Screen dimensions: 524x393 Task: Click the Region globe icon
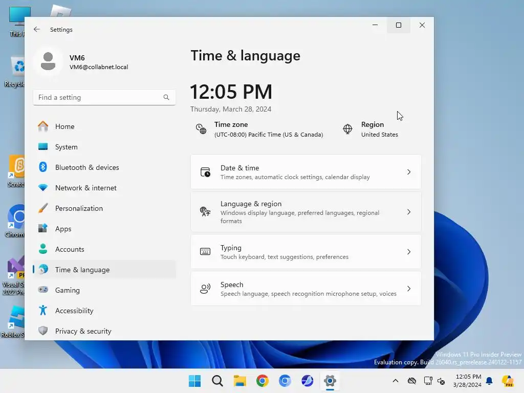point(347,129)
